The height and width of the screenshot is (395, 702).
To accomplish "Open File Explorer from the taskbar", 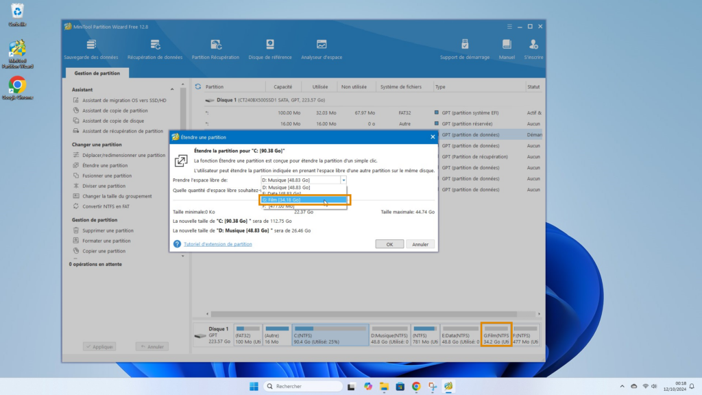I will tap(384, 386).
